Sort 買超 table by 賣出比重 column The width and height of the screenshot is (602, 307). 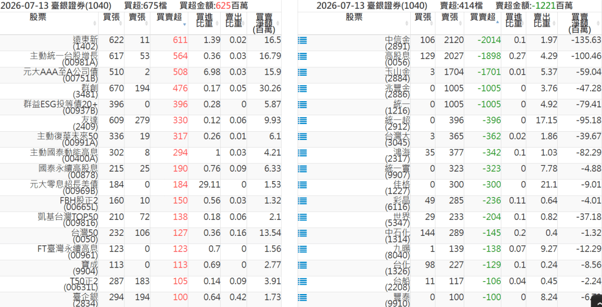pos(234,24)
